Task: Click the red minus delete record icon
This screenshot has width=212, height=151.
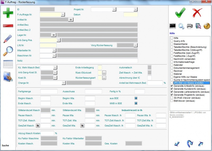Action: (8, 26)
